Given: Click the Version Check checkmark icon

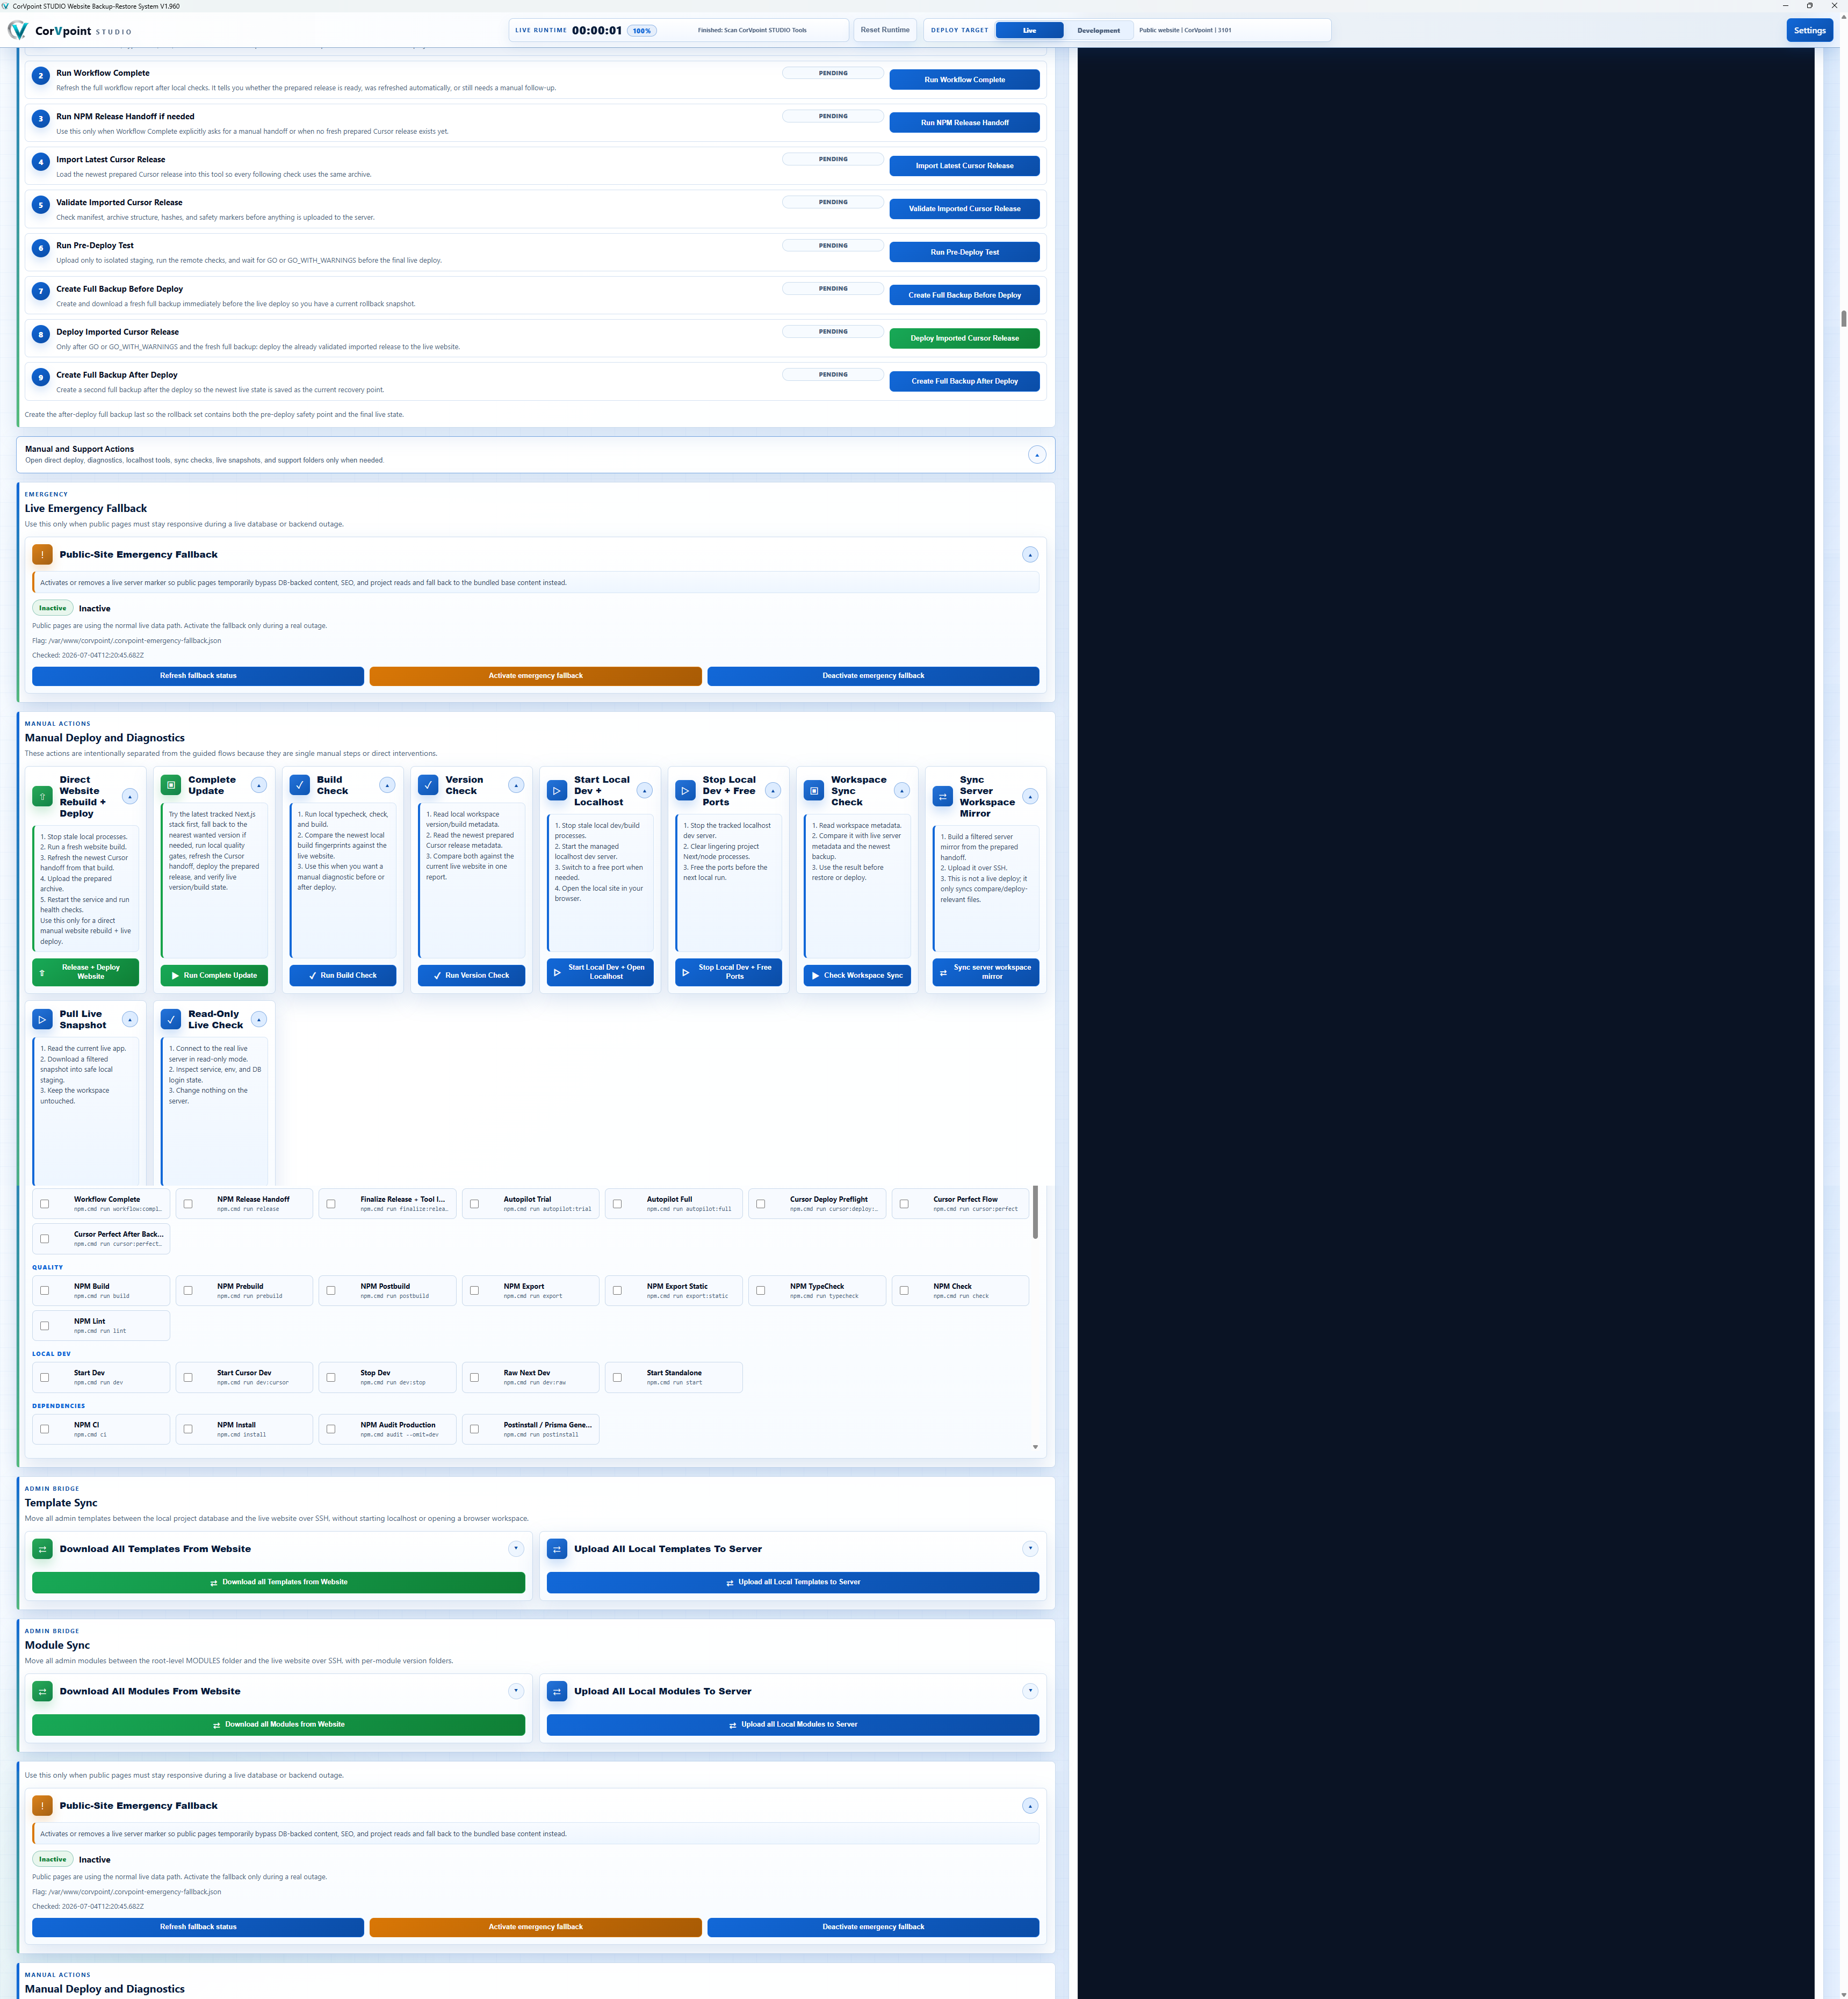Looking at the screenshot, I should pos(428,785).
